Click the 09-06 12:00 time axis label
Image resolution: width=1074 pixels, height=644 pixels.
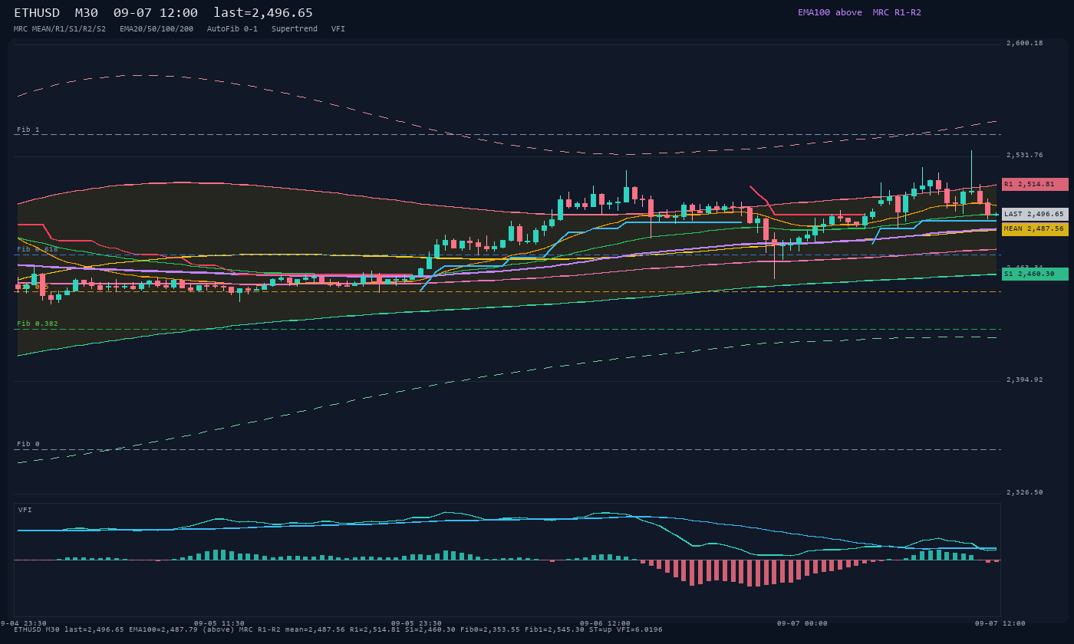click(605, 623)
